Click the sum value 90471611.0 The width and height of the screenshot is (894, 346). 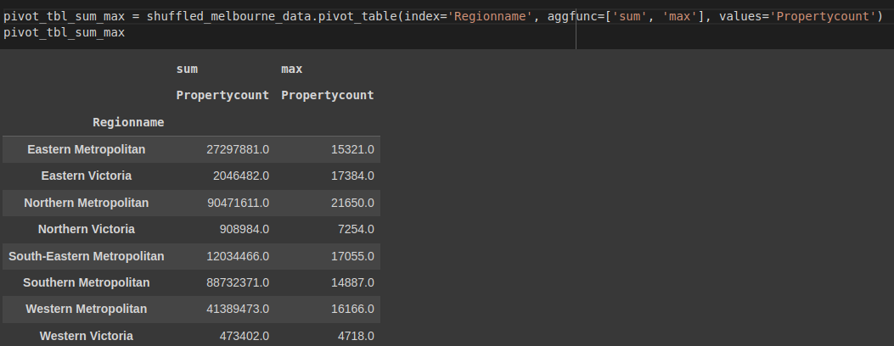(239, 203)
